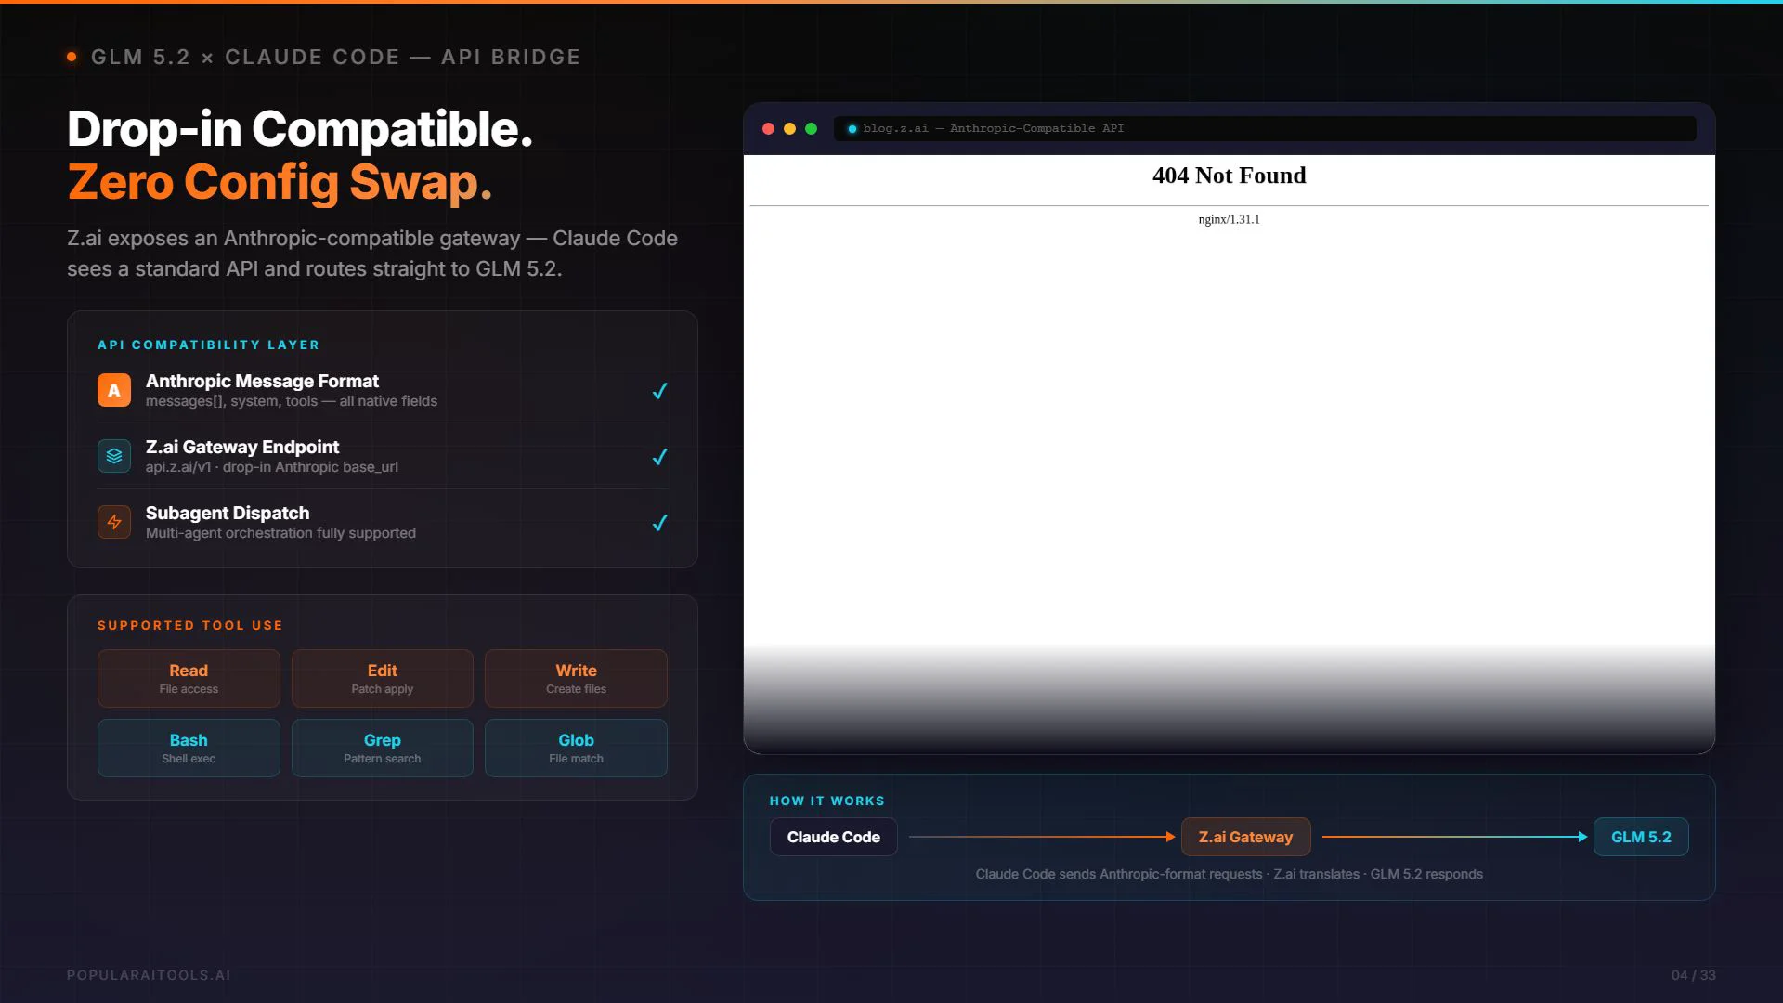Select the Write tool card

[x=576, y=678]
